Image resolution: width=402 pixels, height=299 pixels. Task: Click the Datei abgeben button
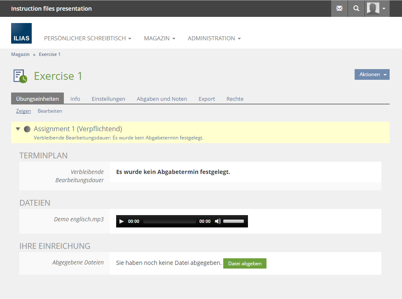(x=245, y=264)
